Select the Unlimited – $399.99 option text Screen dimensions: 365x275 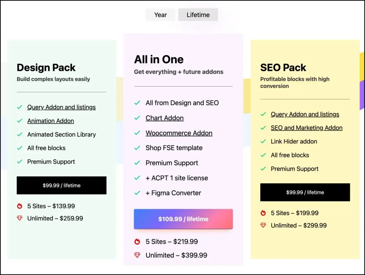click(x=176, y=255)
